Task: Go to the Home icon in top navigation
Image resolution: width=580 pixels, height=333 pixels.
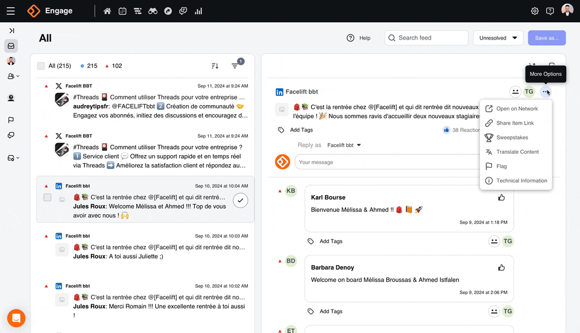Action: pos(107,11)
